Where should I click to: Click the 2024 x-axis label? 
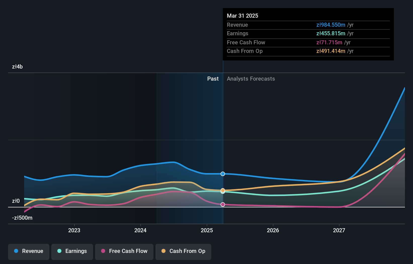pyautogui.click(x=140, y=230)
